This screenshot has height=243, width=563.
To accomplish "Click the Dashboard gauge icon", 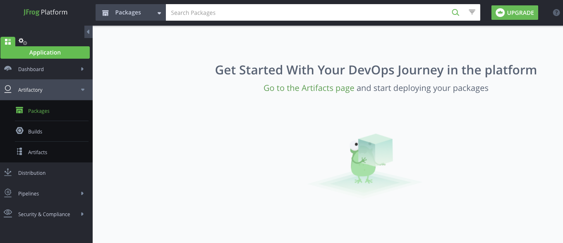I will click(8, 69).
